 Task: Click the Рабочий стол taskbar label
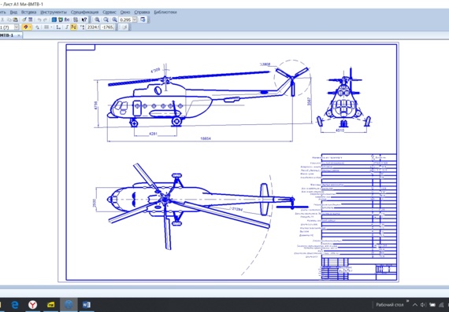point(389,305)
